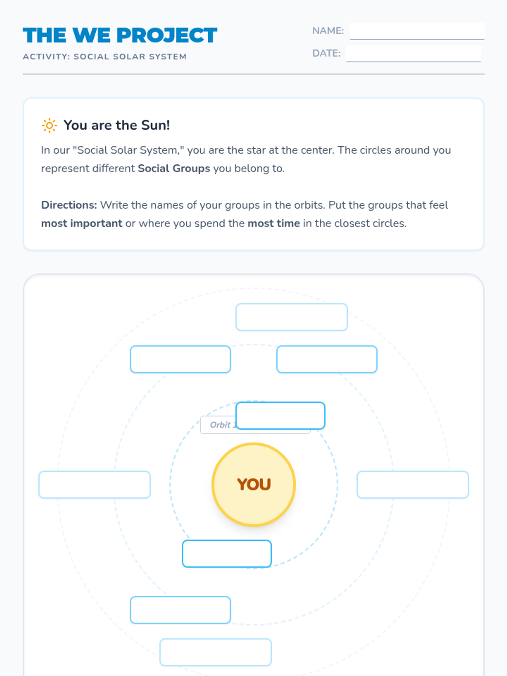507x676 pixels.
Task: Click the bold "most important" phrase
Action: coord(82,224)
